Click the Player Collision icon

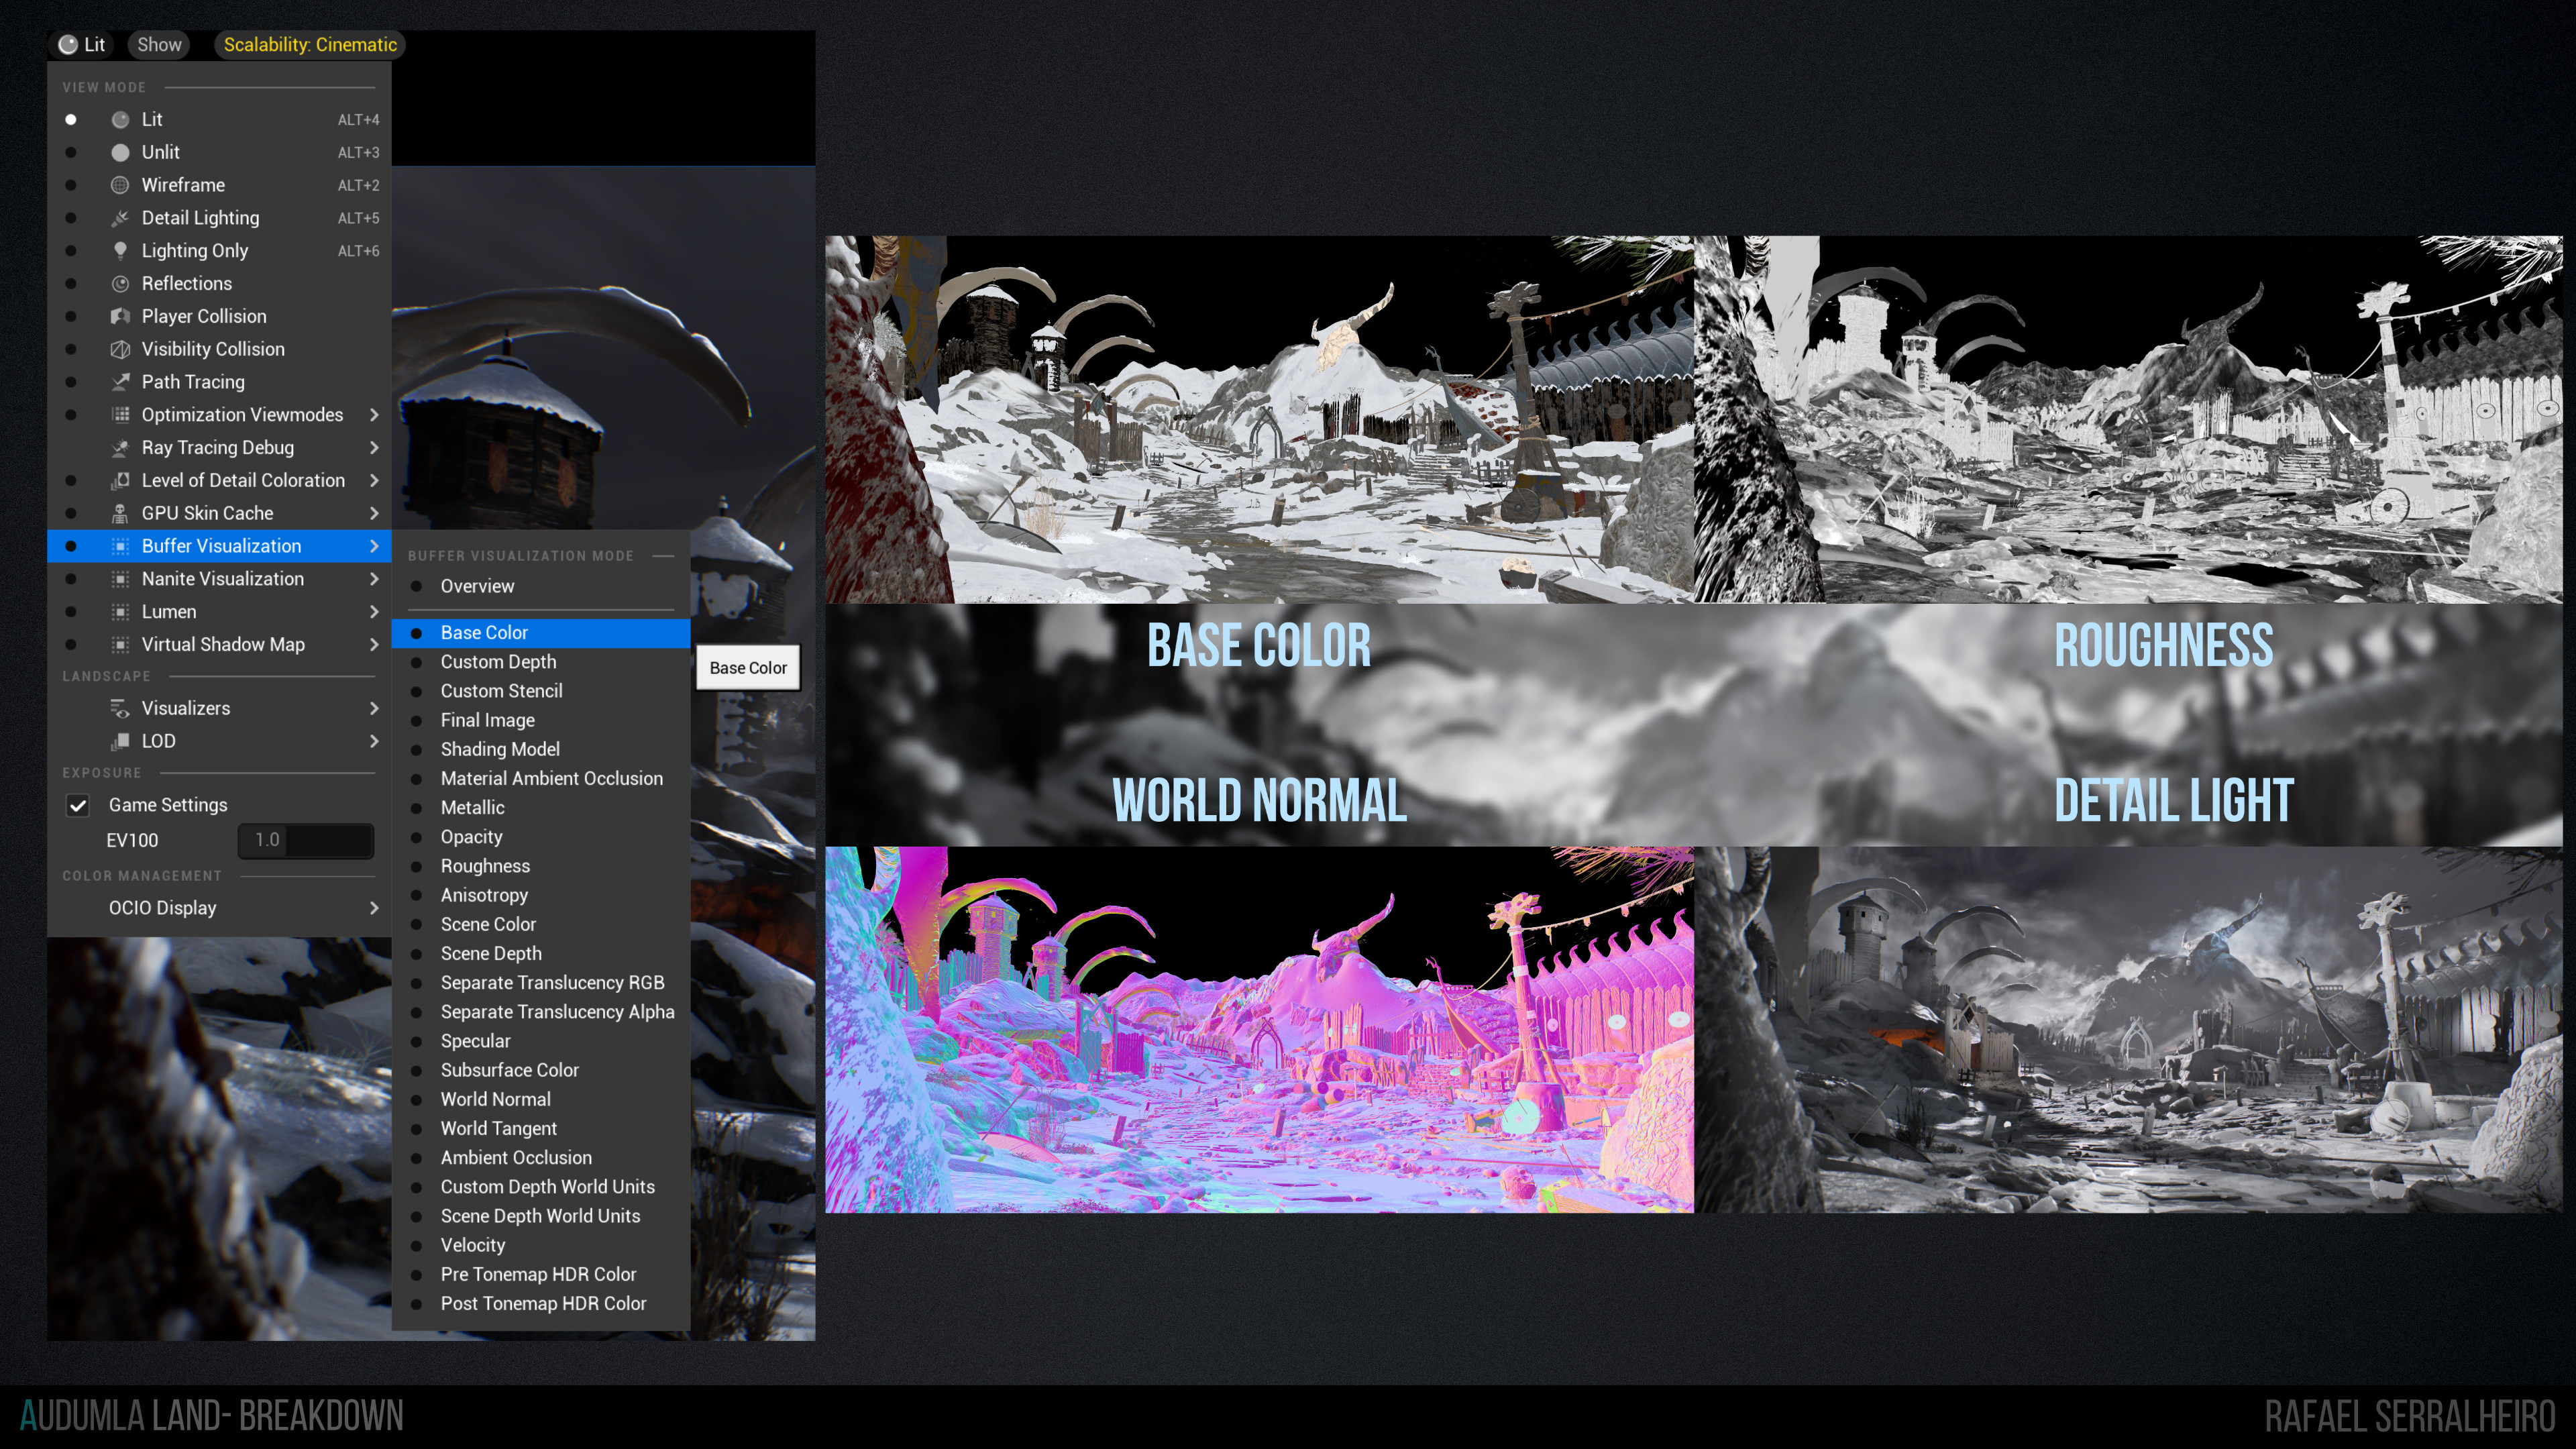120,316
